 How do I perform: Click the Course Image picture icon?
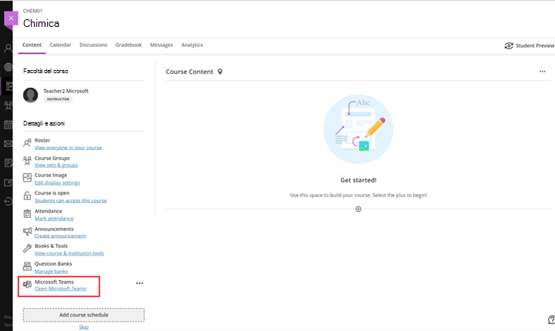[27, 178]
